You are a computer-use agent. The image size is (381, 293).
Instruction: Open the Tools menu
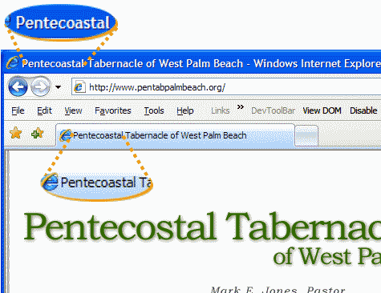[x=154, y=110]
